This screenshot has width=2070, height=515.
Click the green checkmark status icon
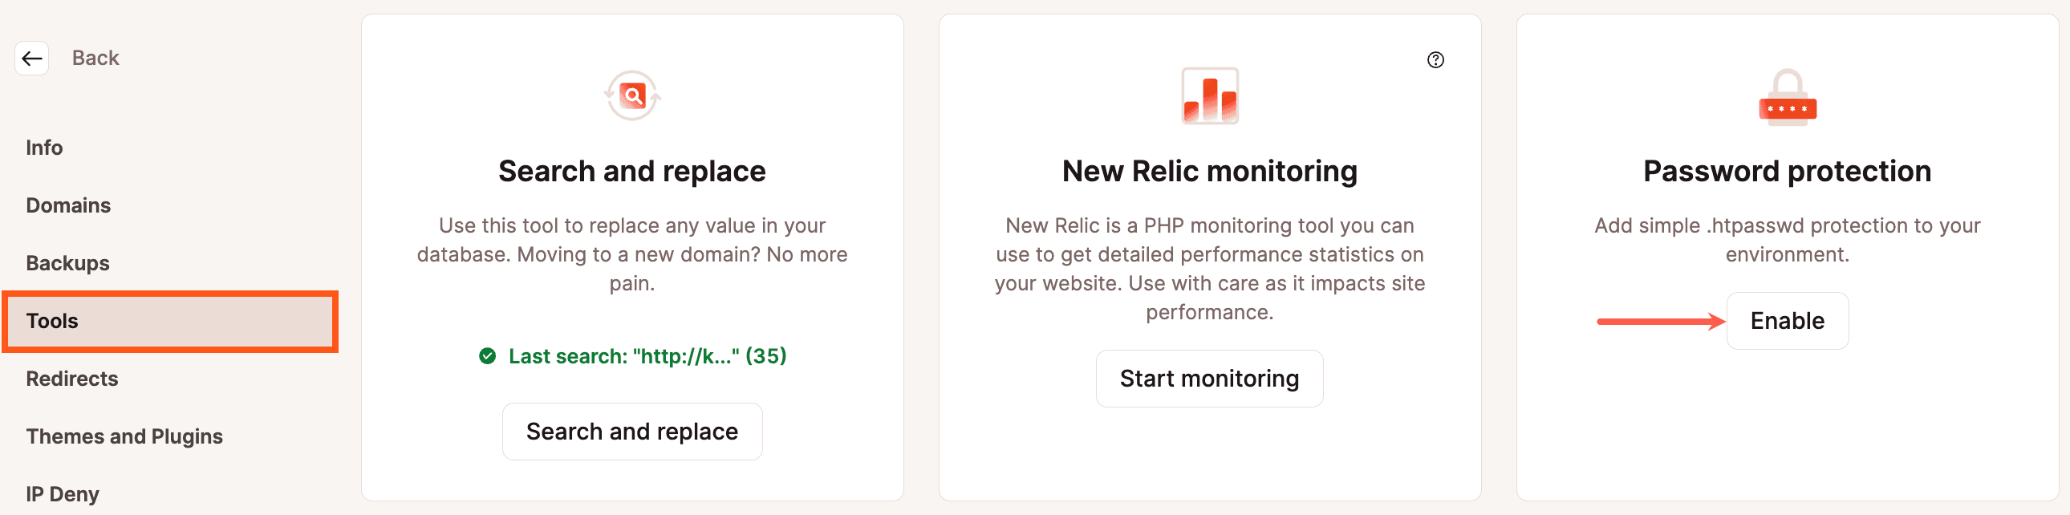click(x=487, y=355)
